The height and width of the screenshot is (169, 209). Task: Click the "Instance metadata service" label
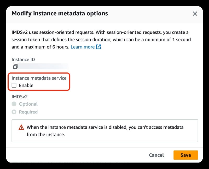39,78
